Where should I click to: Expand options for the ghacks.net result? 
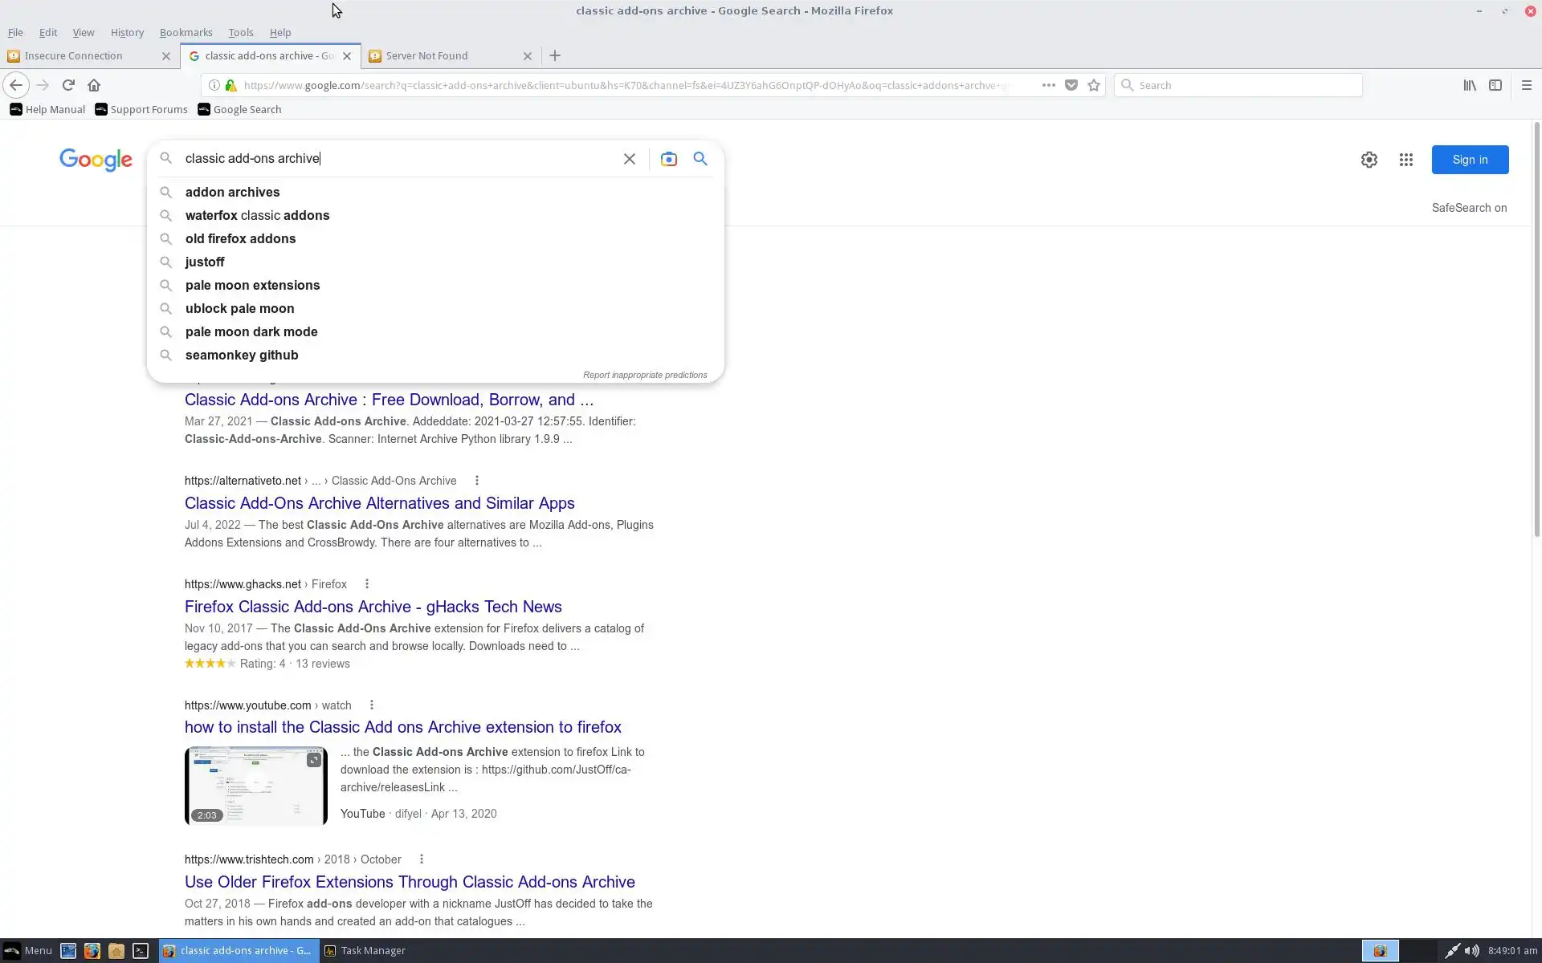pyautogui.click(x=367, y=584)
